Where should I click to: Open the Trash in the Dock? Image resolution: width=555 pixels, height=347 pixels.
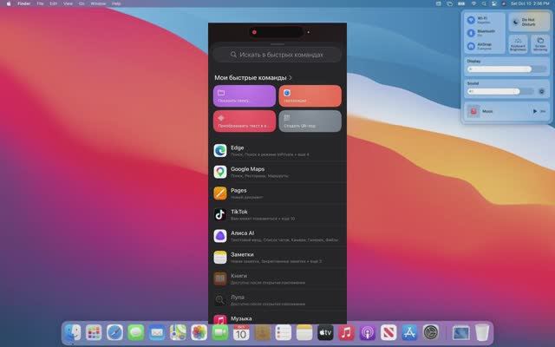click(x=482, y=333)
